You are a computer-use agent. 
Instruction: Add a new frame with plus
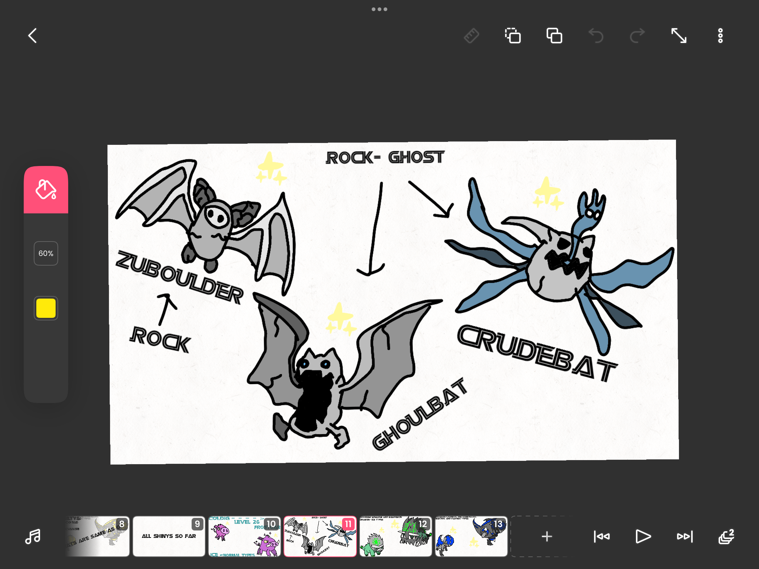pos(547,536)
